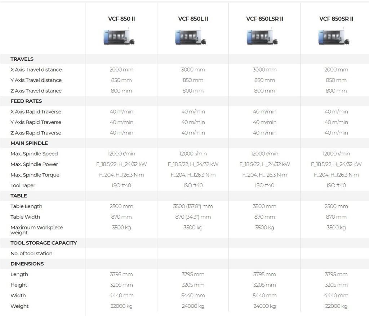Viewport: 369px width, 316px height.
Task: Click 3795 mm length for VCF 850 II
Action: [x=121, y=274]
